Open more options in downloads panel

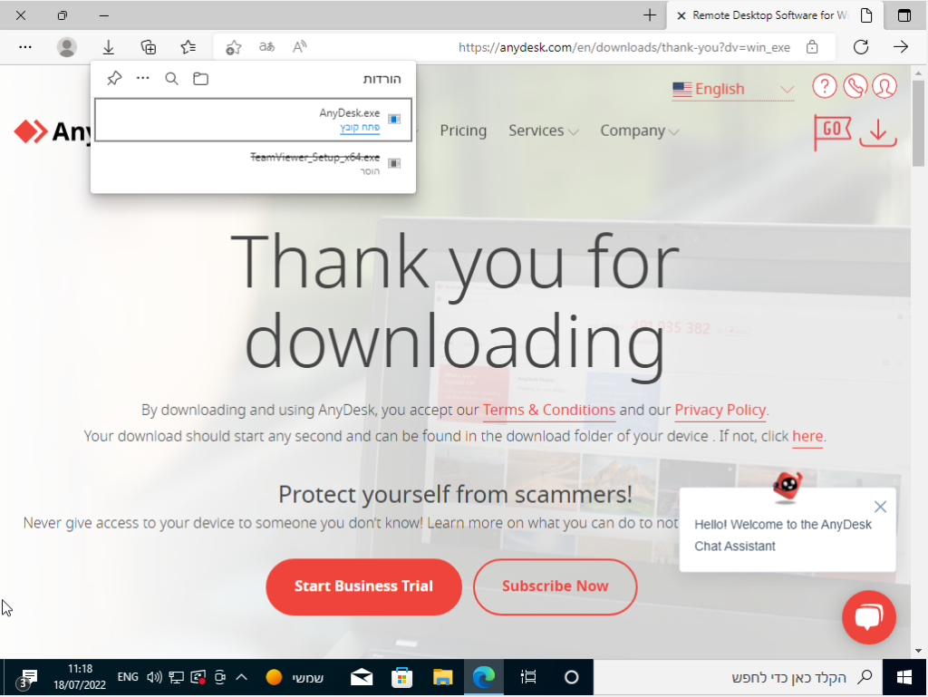pyautogui.click(x=142, y=78)
